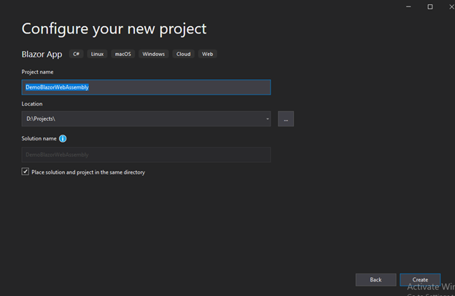Click the Cloud project type tag
The height and width of the screenshot is (296, 455).
(183, 54)
